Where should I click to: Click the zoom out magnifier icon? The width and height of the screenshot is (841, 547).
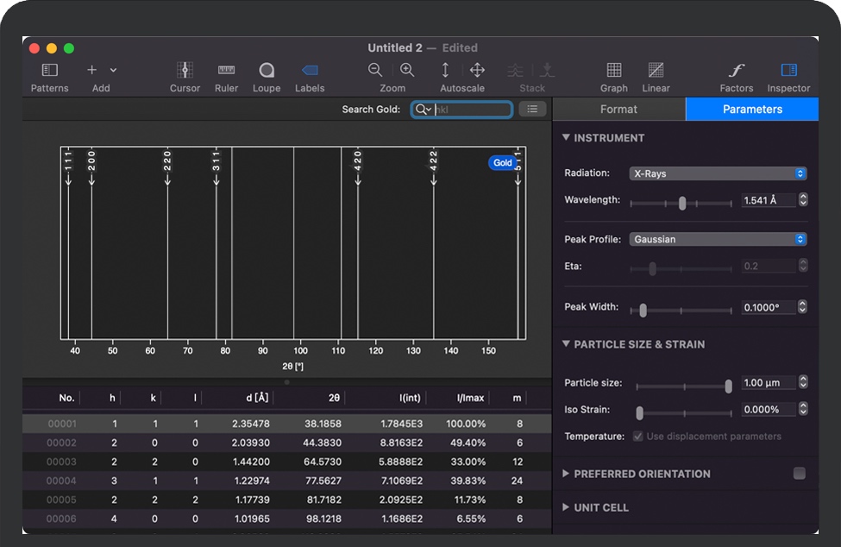point(375,71)
